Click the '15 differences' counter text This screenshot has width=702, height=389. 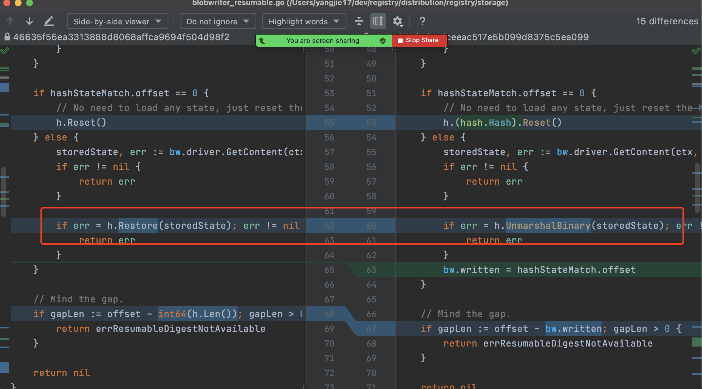click(667, 21)
